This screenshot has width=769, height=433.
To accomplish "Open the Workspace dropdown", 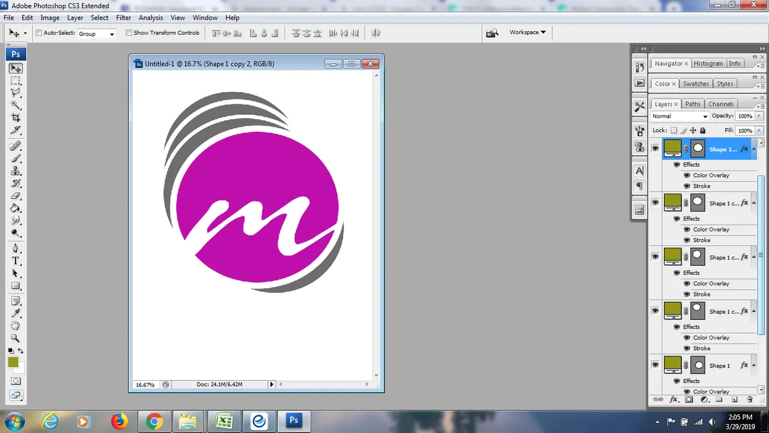I will click(527, 32).
